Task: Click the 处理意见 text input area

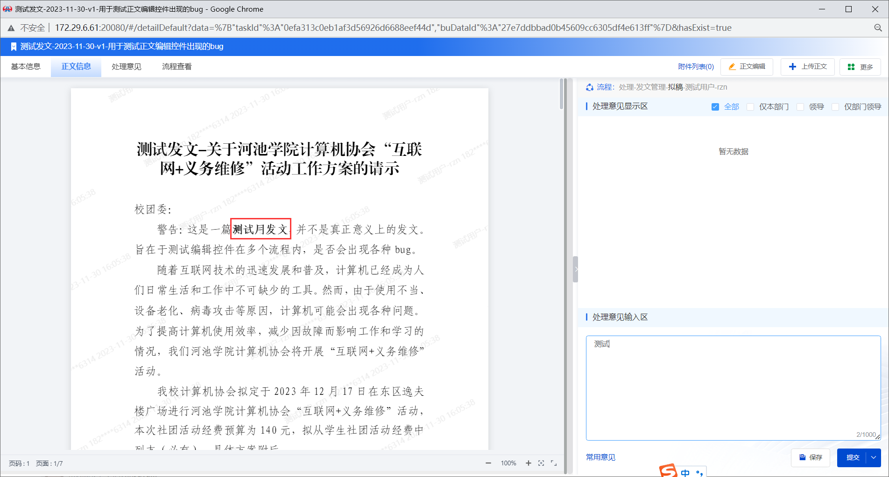Action: (x=733, y=388)
